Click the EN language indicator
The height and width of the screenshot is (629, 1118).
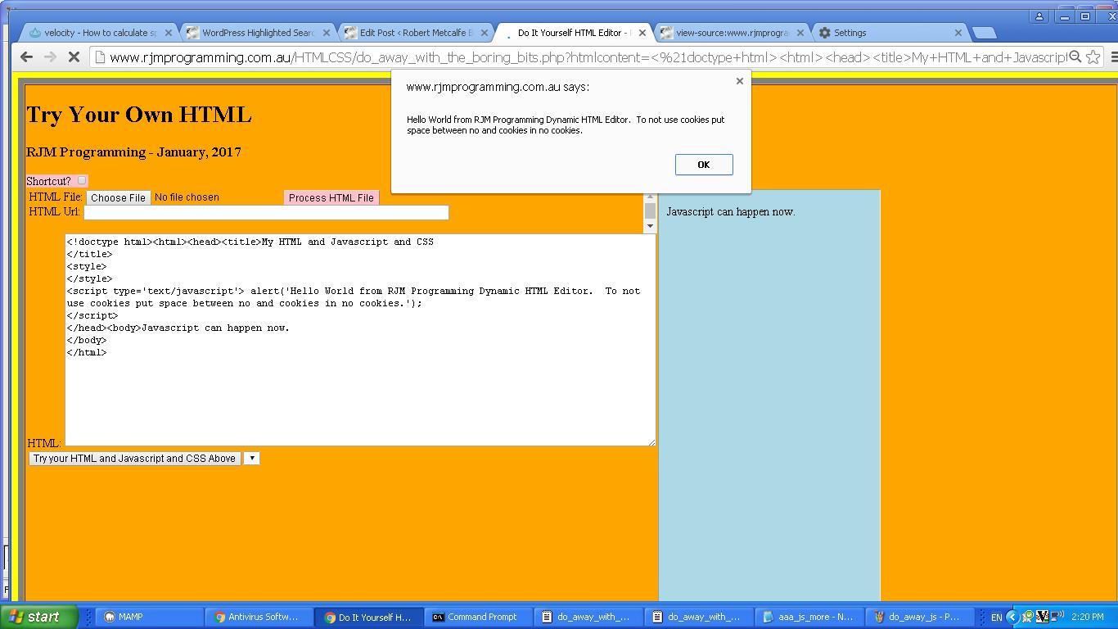tap(996, 618)
